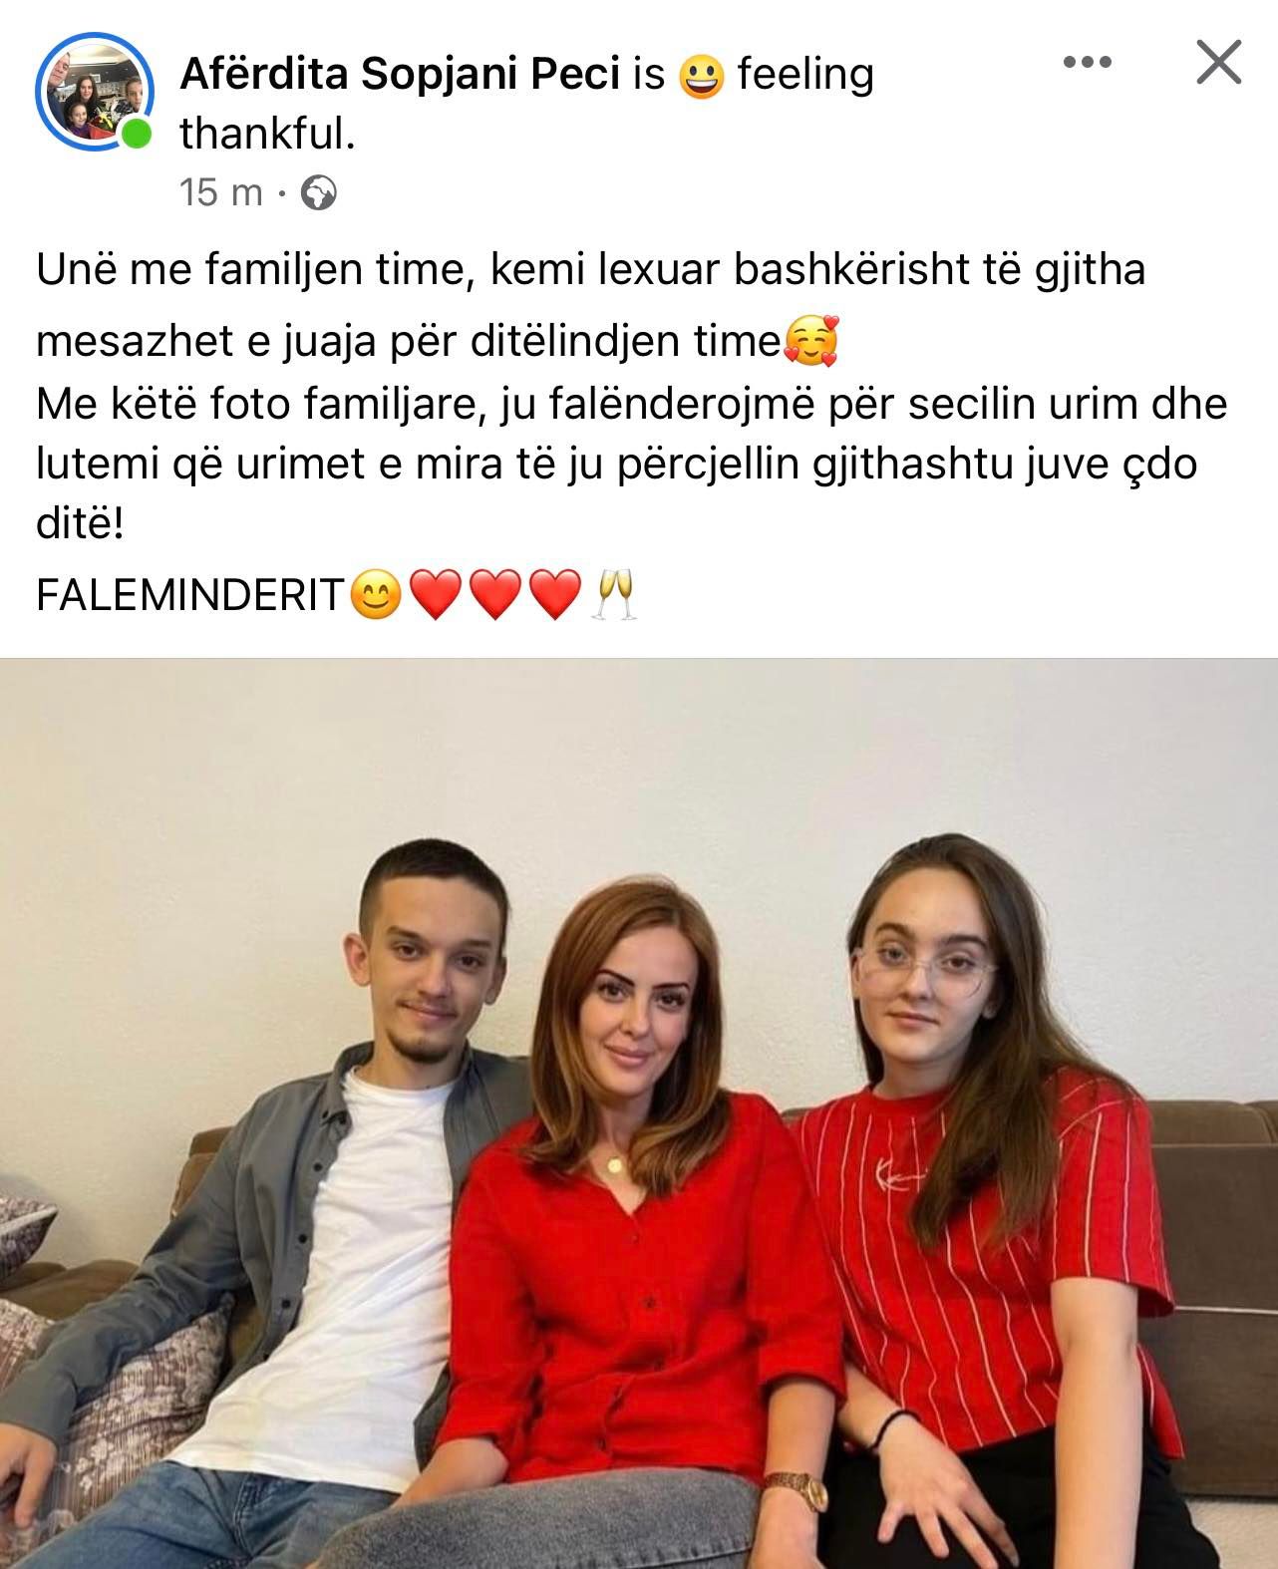The width and height of the screenshot is (1278, 1569).
Task: Click the last red heart emoji
Action: [x=554, y=596]
